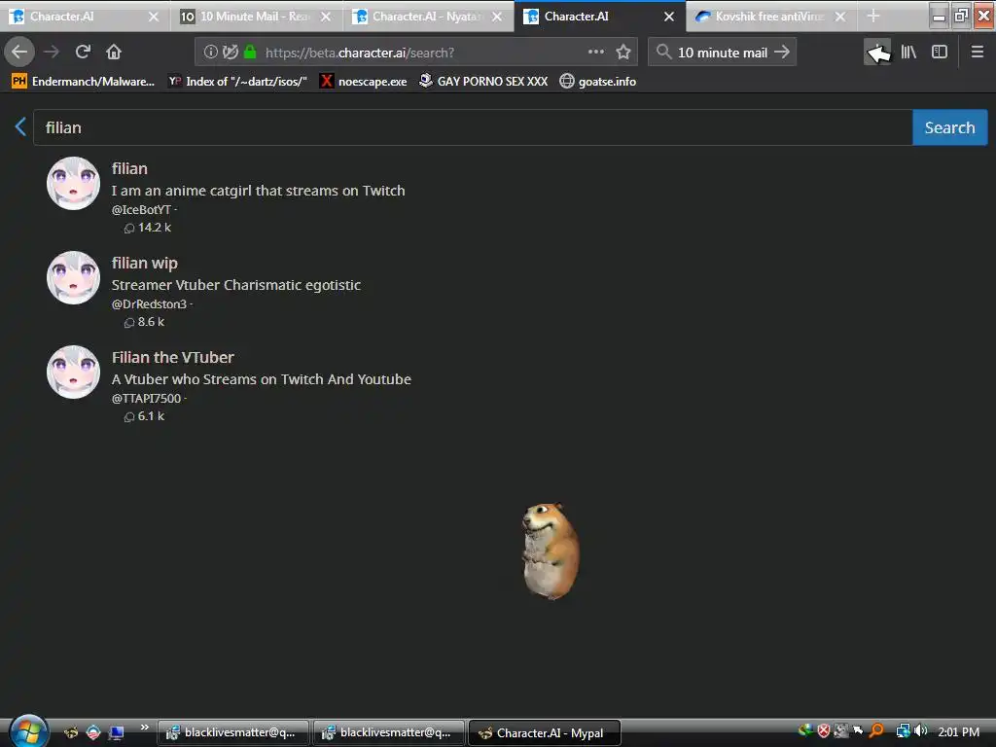Open second 'blacklivesmatter@q...' taskbar window

pyautogui.click(x=389, y=733)
